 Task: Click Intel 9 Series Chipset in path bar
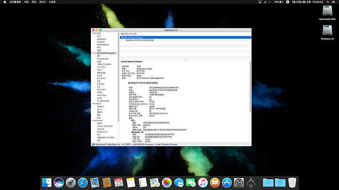pyautogui.click(x=167, y=144)
